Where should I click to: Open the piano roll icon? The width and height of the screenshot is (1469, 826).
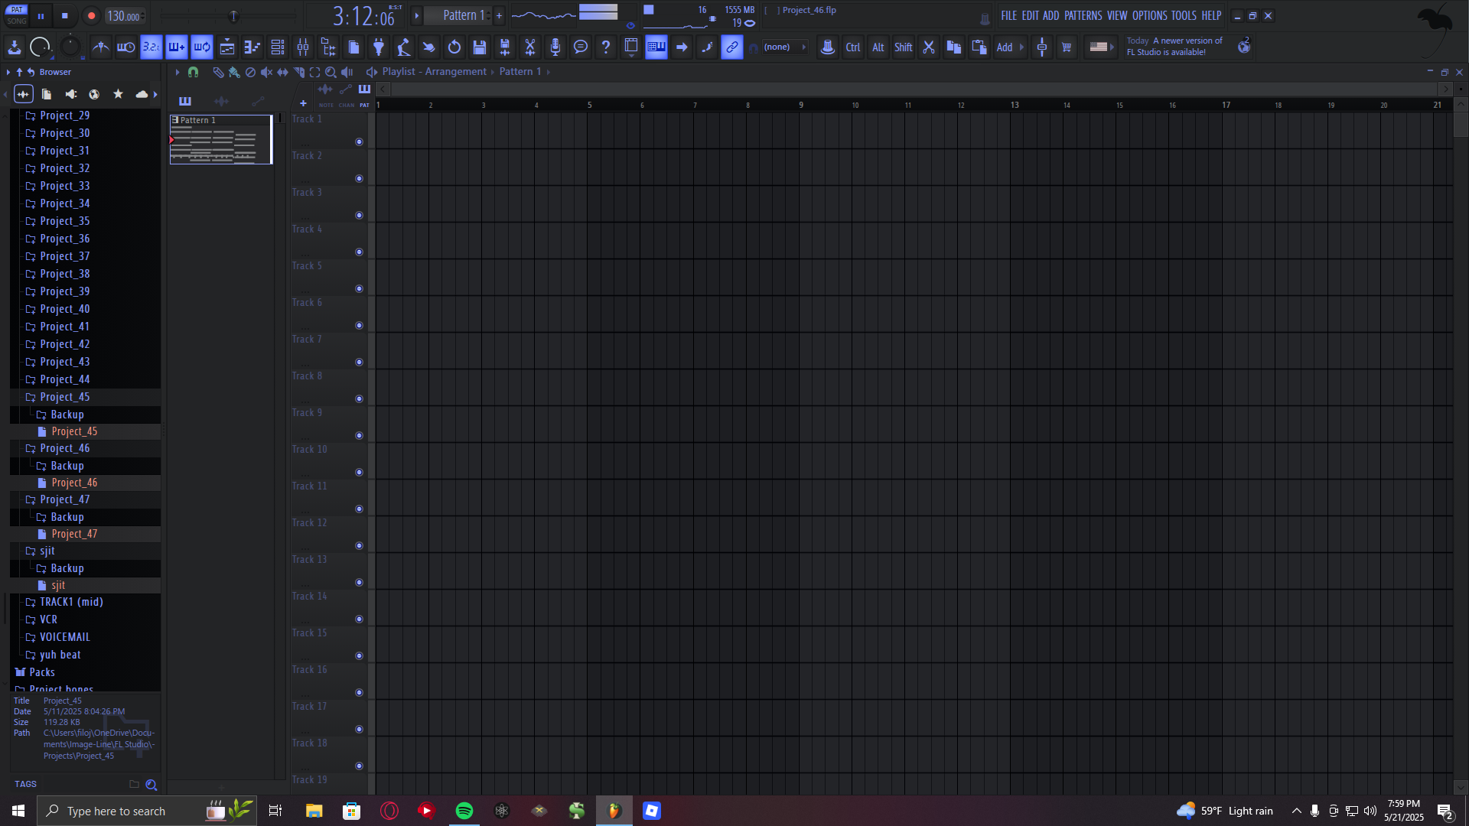point(252,47)
